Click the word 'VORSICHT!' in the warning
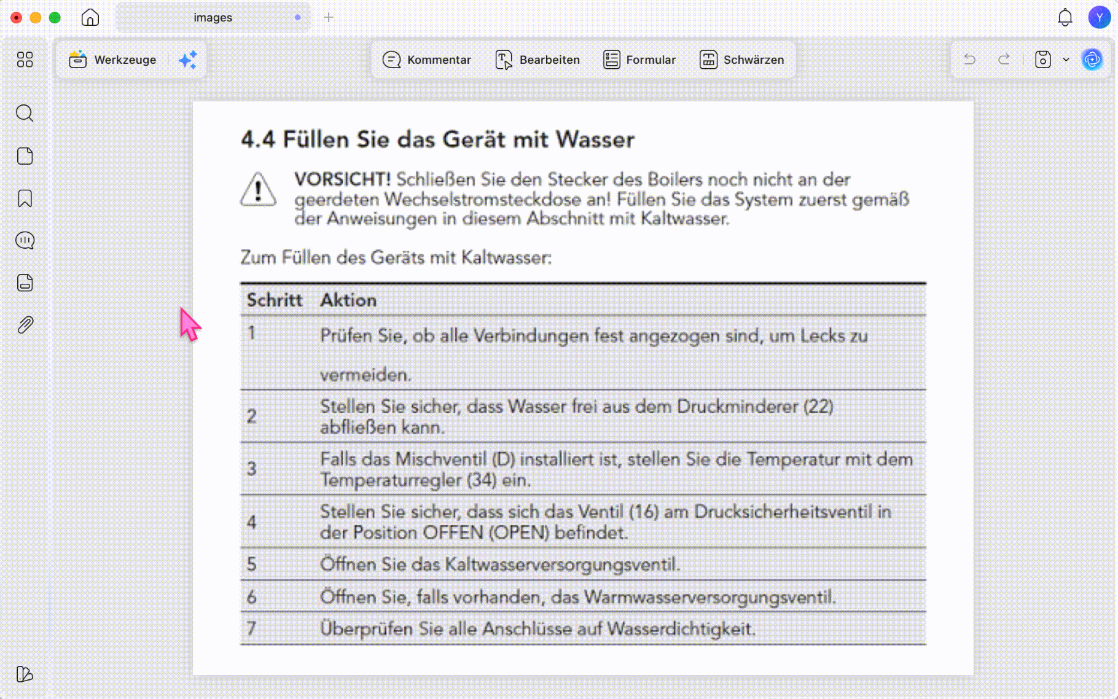The image size is (1118, 699). tap(342, 179)
